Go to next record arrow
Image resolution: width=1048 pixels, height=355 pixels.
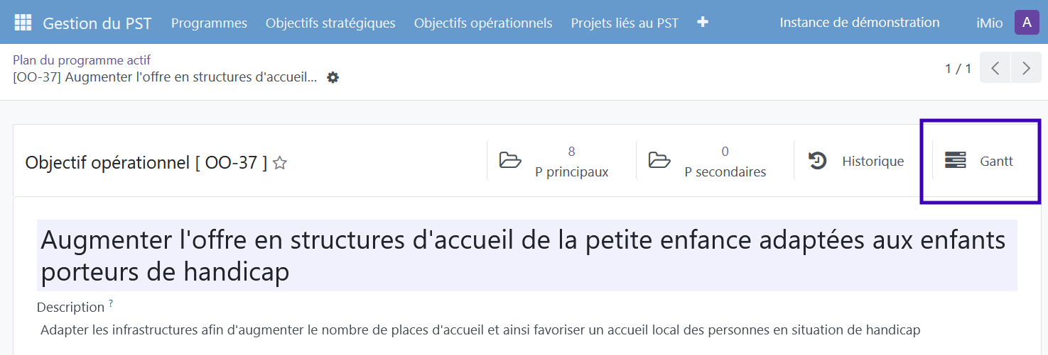point(1026,68)
